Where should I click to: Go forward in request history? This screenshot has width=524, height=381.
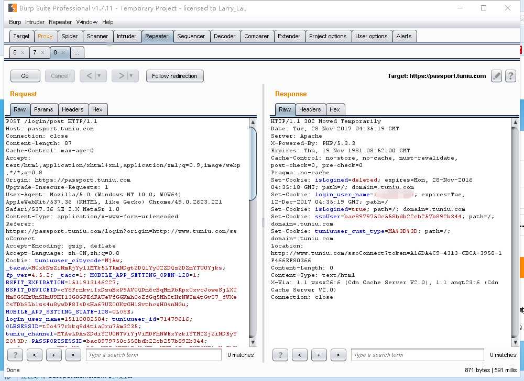(x=121, y=76)
